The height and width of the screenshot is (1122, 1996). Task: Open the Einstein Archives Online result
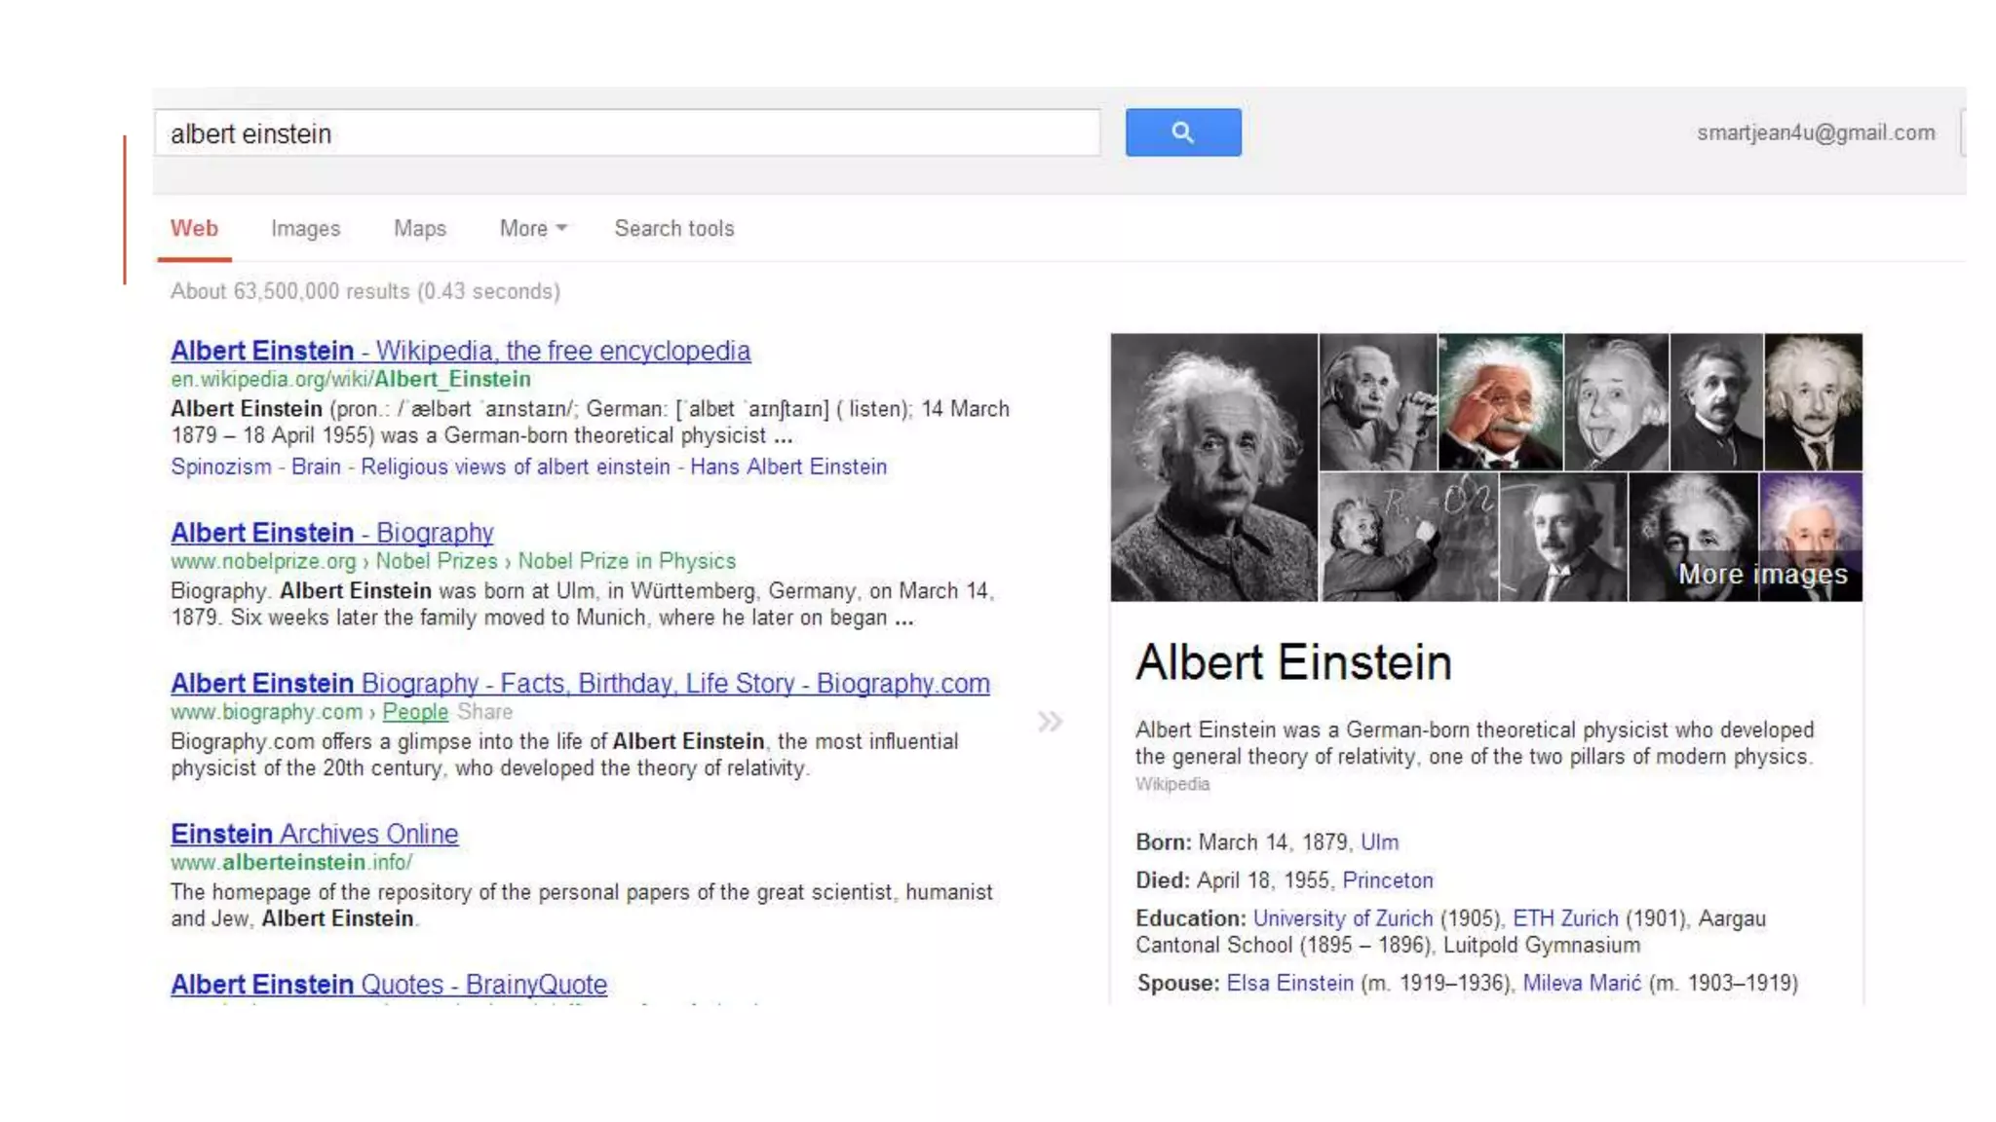pos(314,834)
